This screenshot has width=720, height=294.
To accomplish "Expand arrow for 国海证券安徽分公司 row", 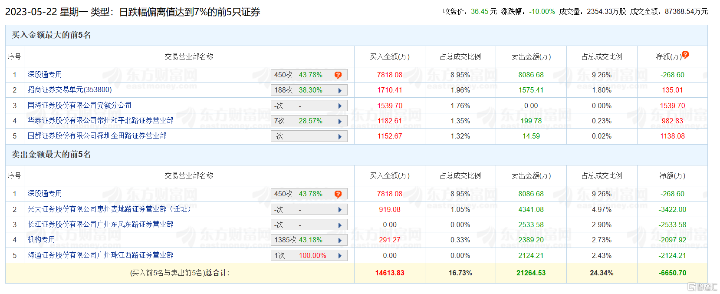I will 340,106.
